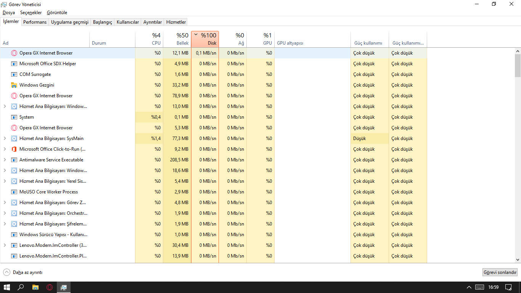Click the Disk %100 column header

205,39
